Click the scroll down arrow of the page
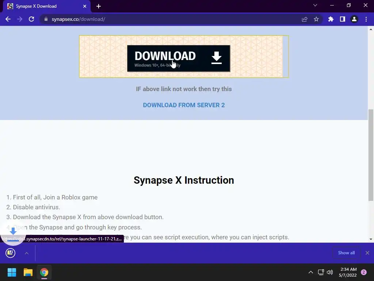Image resolution: width=374 pixels, height=281 pixels. coord(371,239)
